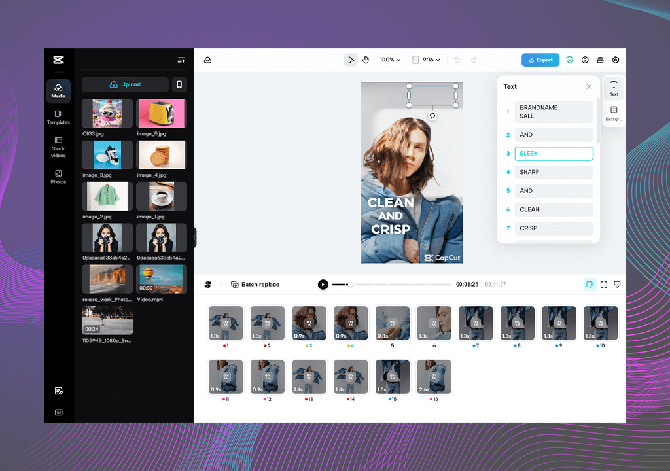Toggle the highlighted clip view icon
This screenshot has height=471, width=670.
pyautogui.click(x=590, y=285)
